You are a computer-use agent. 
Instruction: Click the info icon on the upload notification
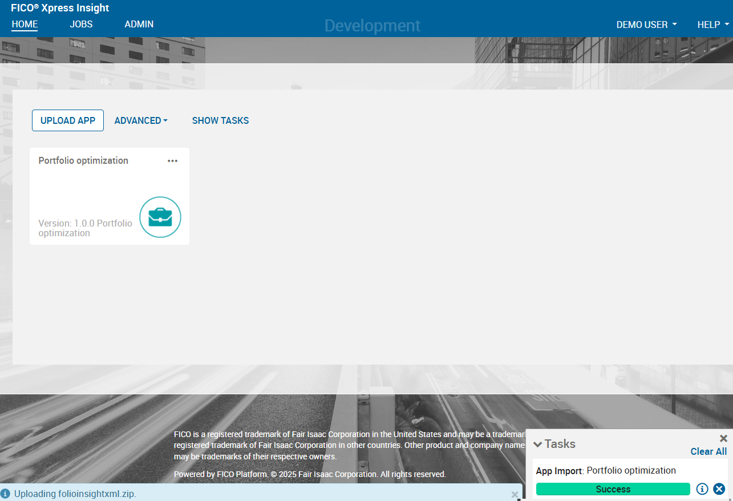pyautogui.click(x=5, y=493)
